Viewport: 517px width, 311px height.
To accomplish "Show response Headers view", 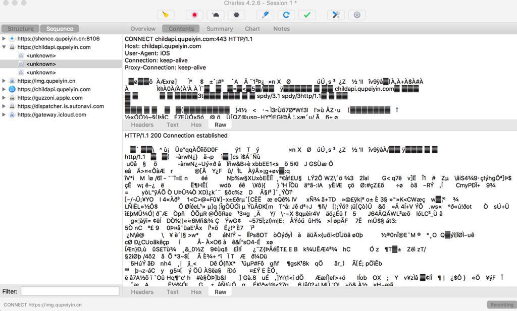I will pyautogui.click(x=142, y=292).
